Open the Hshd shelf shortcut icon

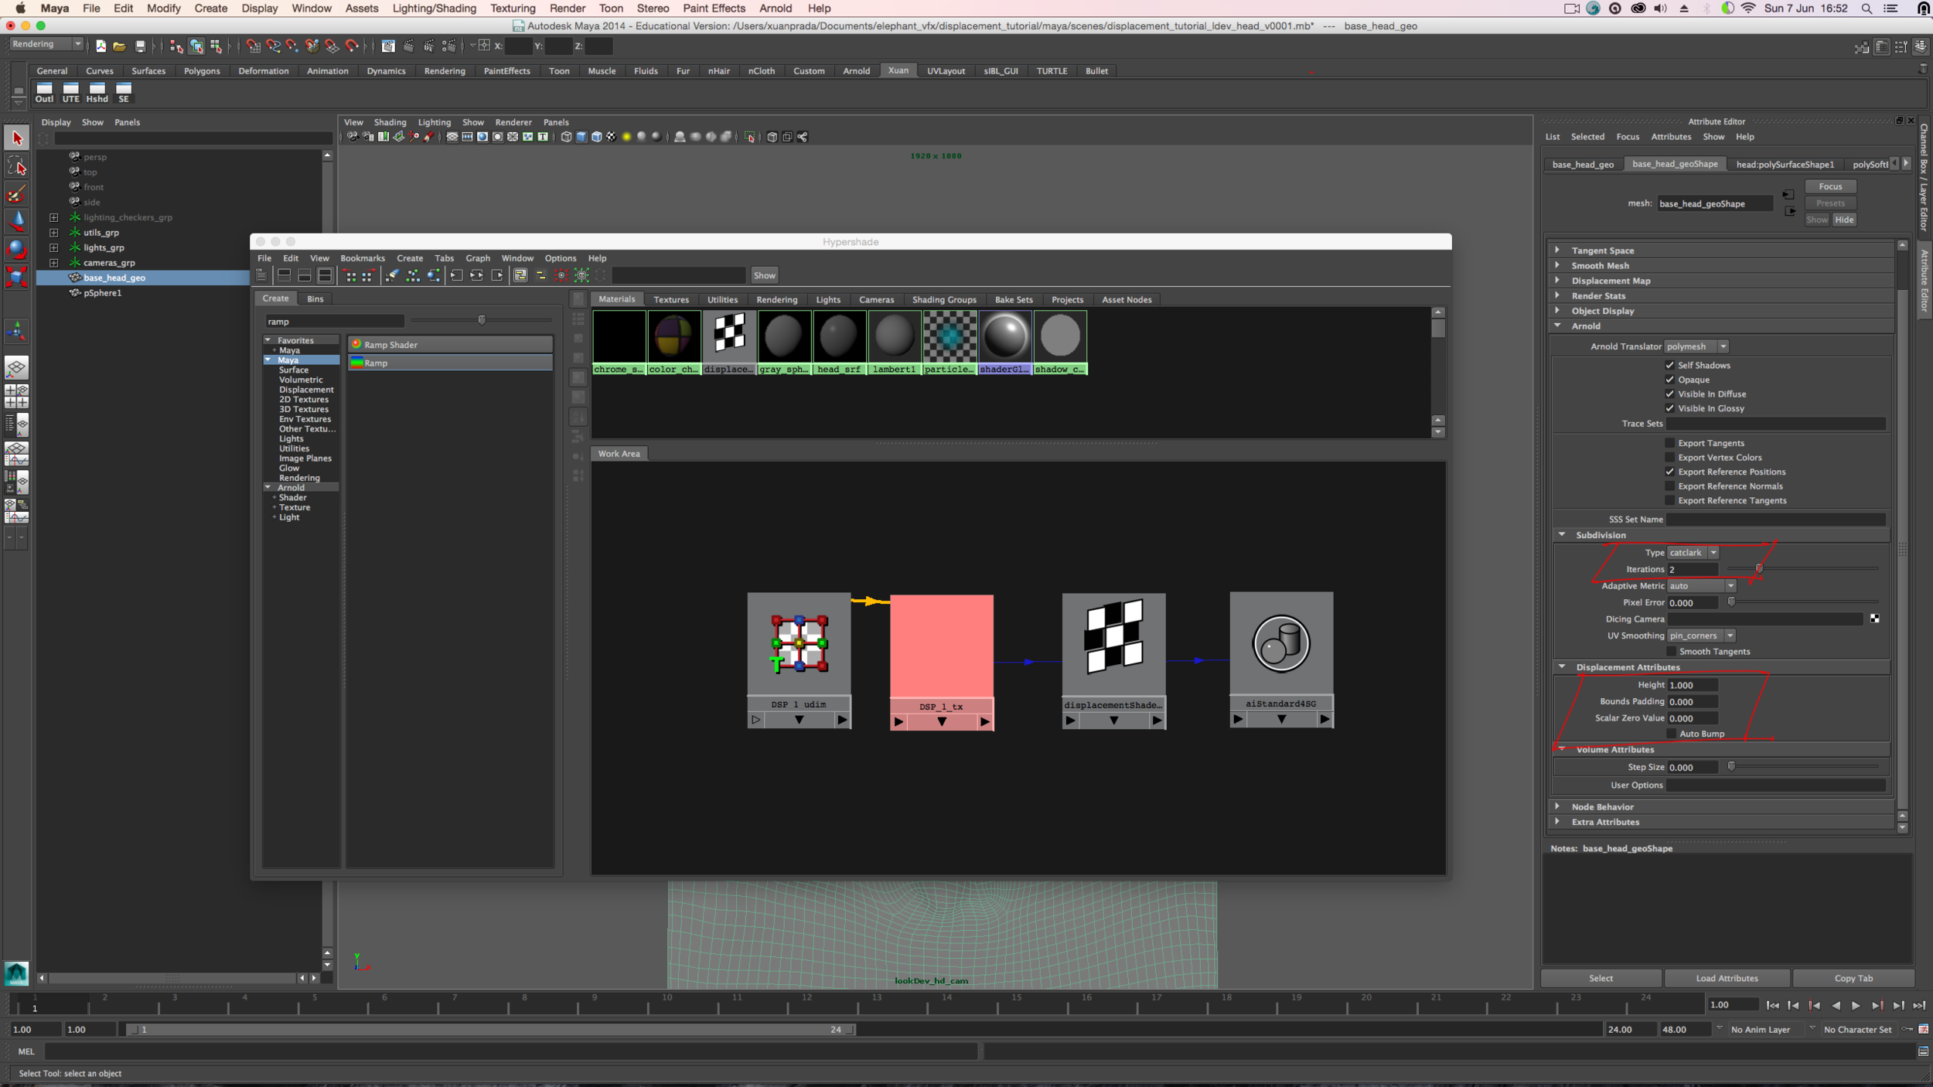click(97, 93)
